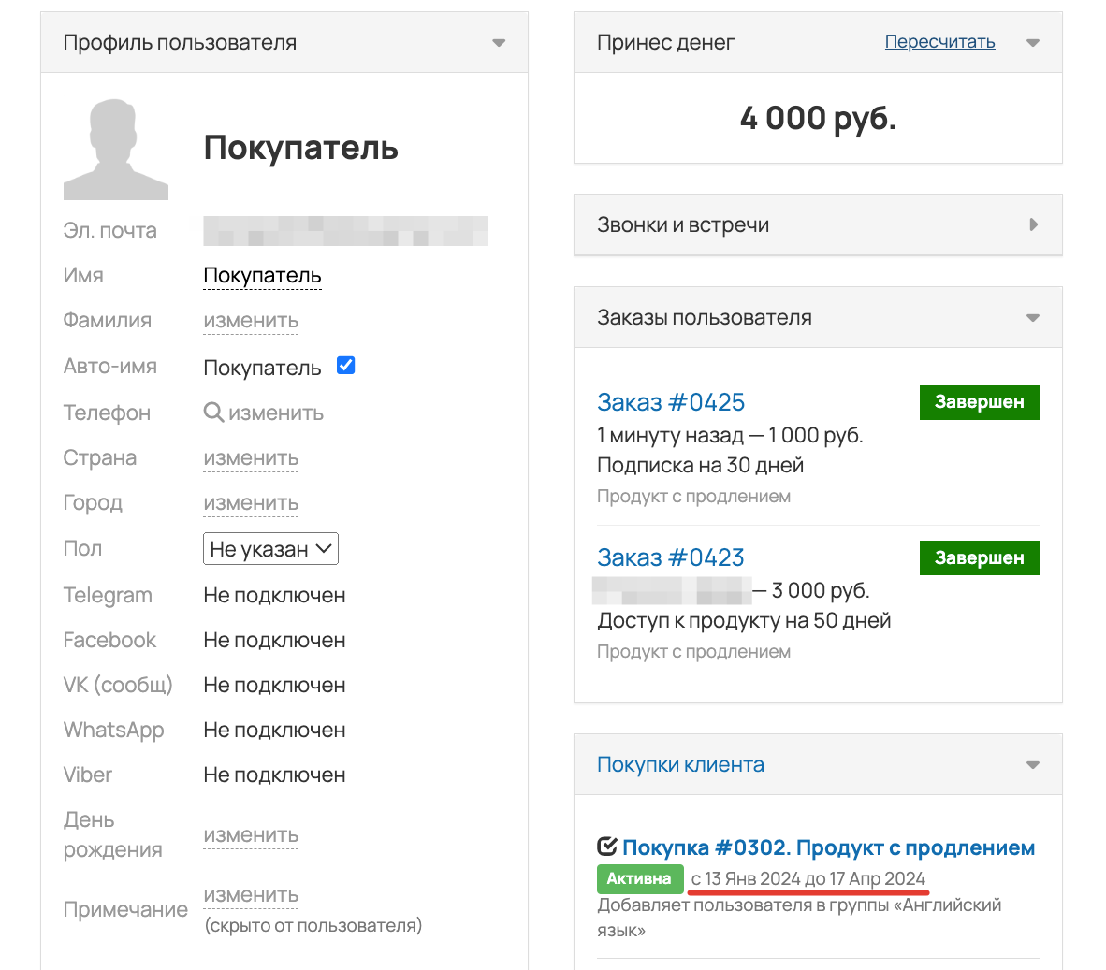Click the search icon next to Телефон
This screenshot has width=1106, height=970.
213,412
